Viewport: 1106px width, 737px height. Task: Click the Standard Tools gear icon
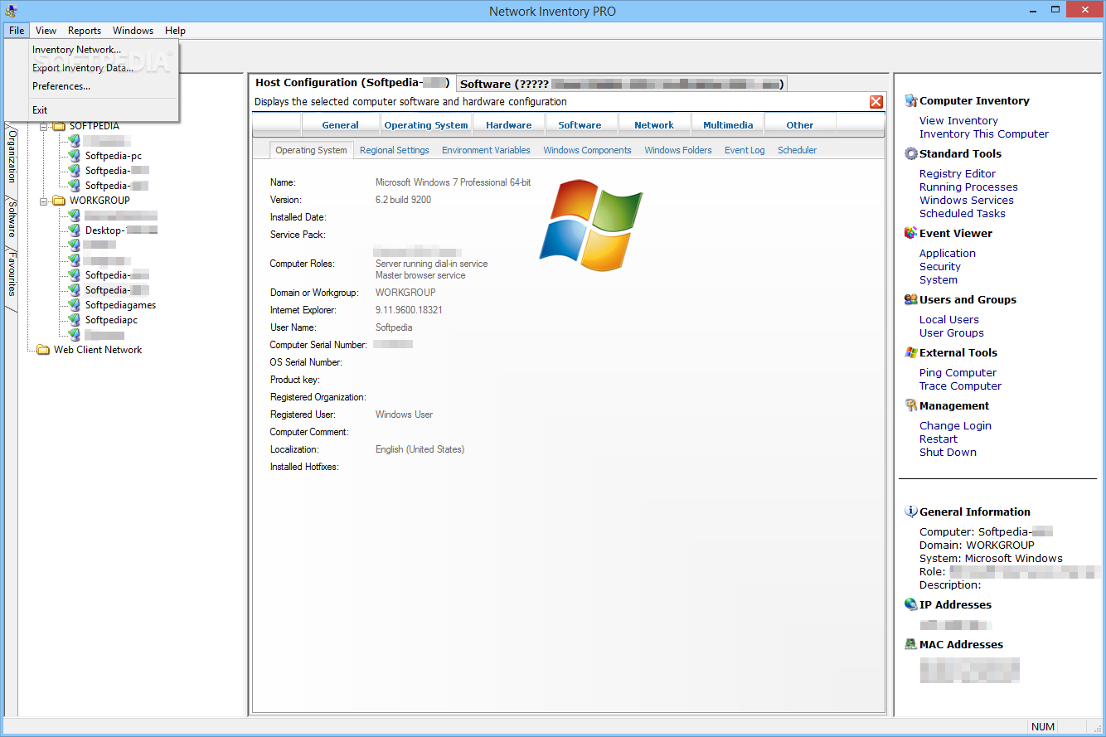point(911,153)
